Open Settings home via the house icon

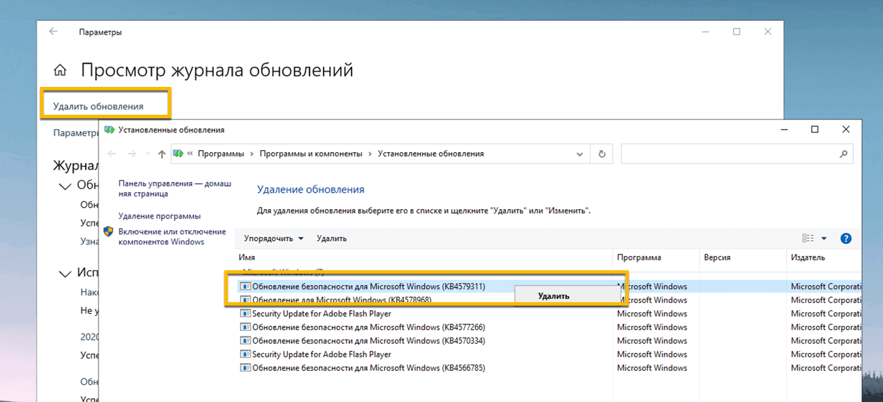click(x=60, y=70)
